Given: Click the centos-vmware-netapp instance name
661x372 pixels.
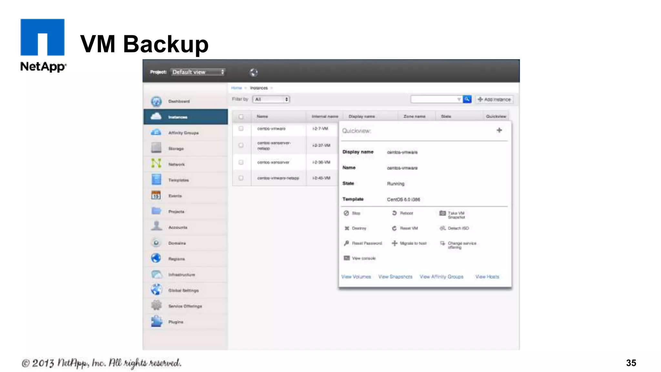Looking at the screenshot, I should click(278, 178).
